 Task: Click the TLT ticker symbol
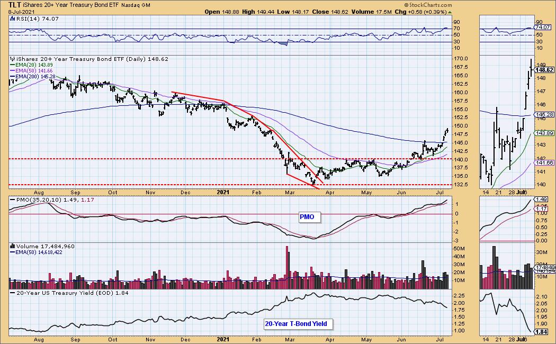[x=14, y=5]
